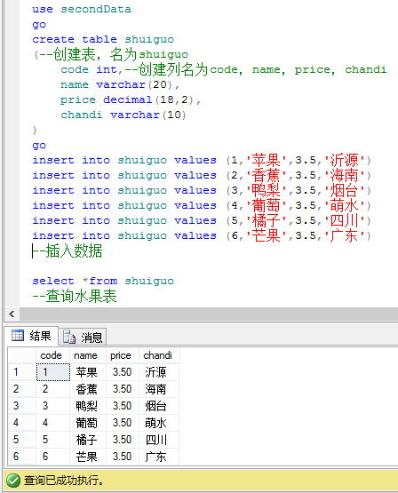The height and width of the screenshot is (493, 398).
Task: Click the insert statement containing '芒果'
Action: [202, 235]
